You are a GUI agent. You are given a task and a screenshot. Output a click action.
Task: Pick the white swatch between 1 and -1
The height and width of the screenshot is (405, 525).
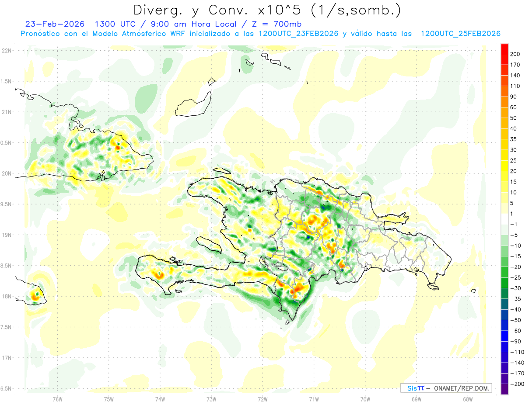point(504,219)
